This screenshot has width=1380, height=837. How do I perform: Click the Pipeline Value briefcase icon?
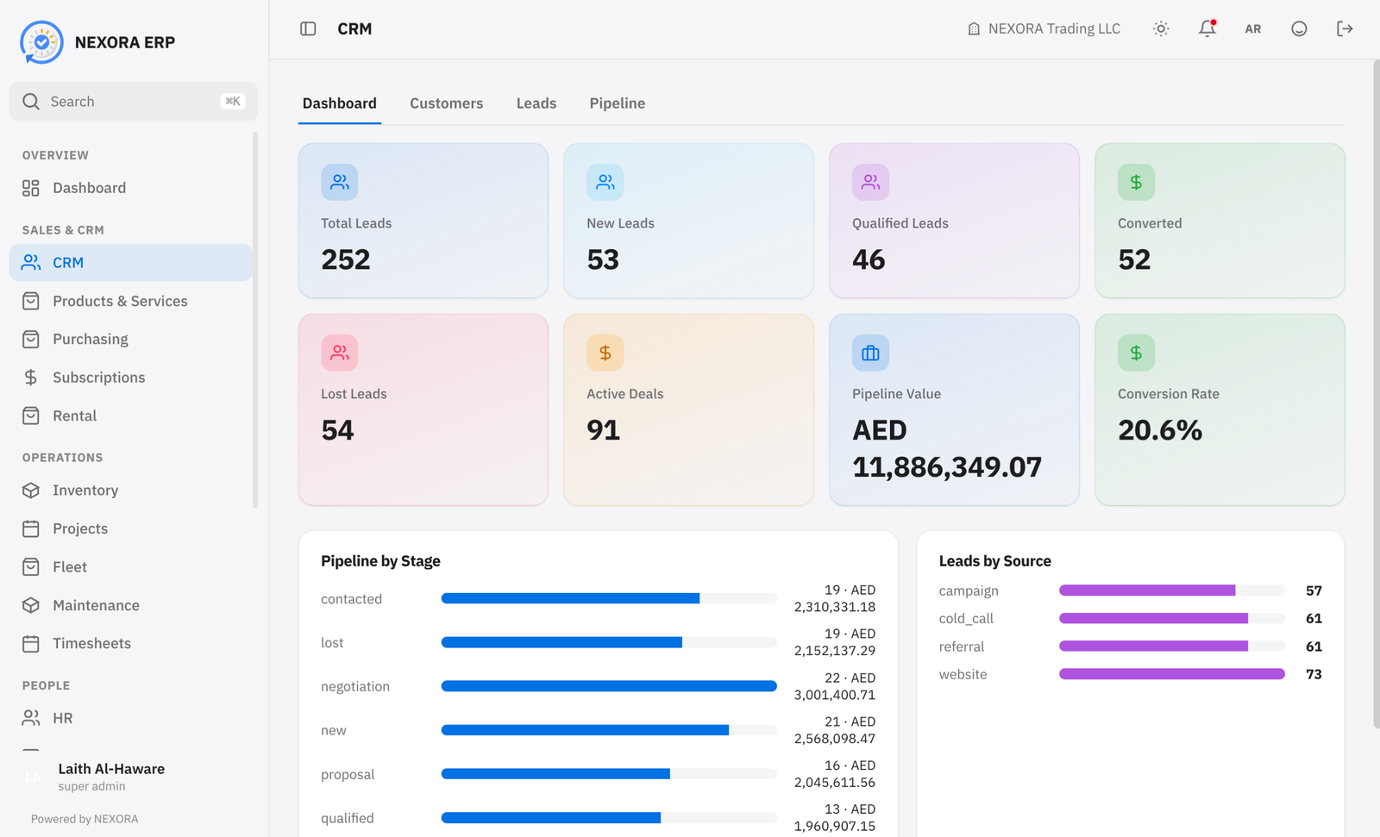pos(871,353)
